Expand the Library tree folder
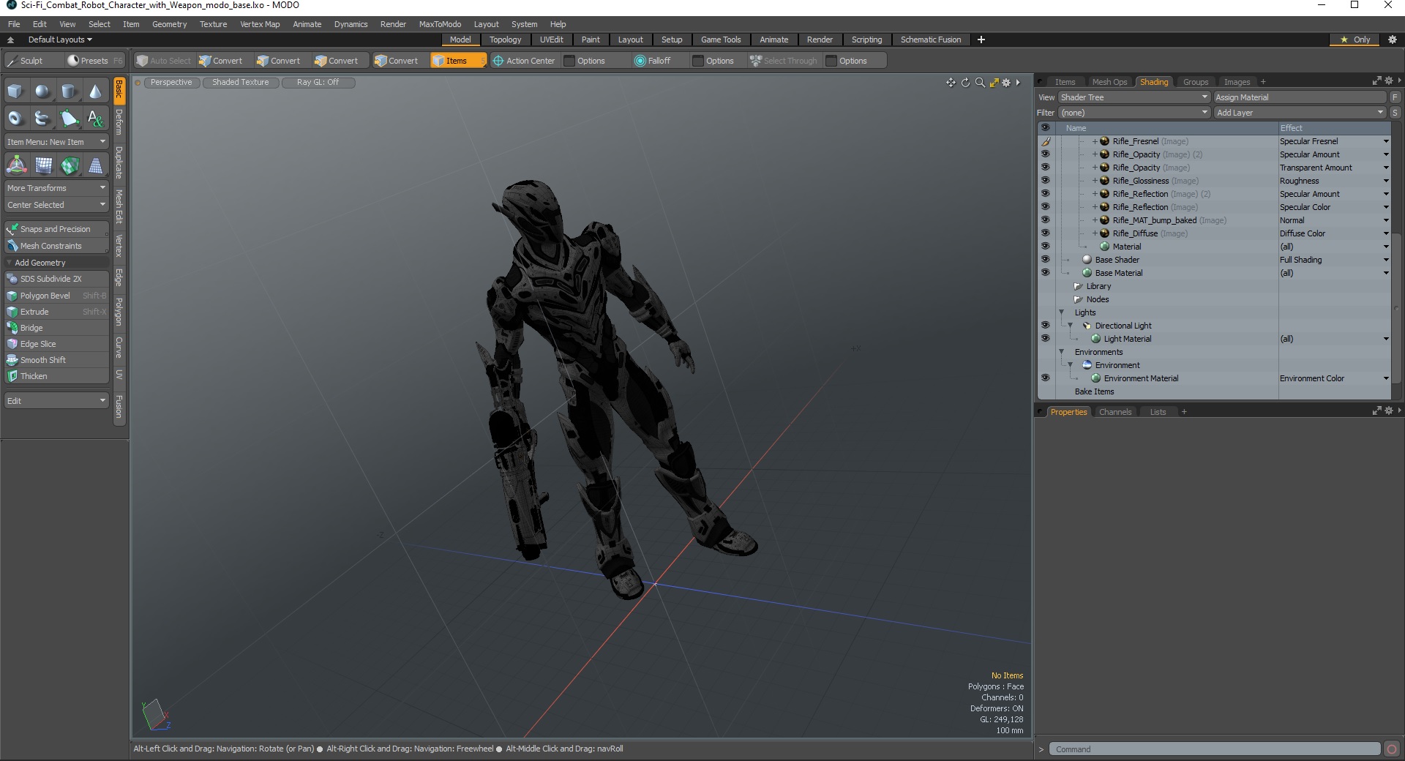Screen dimensions: 1405x761 pos(1078,286)
